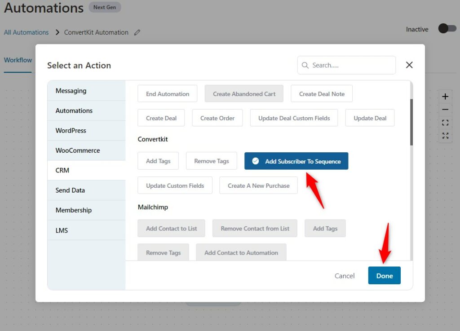The height and width of the screenshot is (331, 460).
Task: Open the LMS category
Action: point(87,230)
